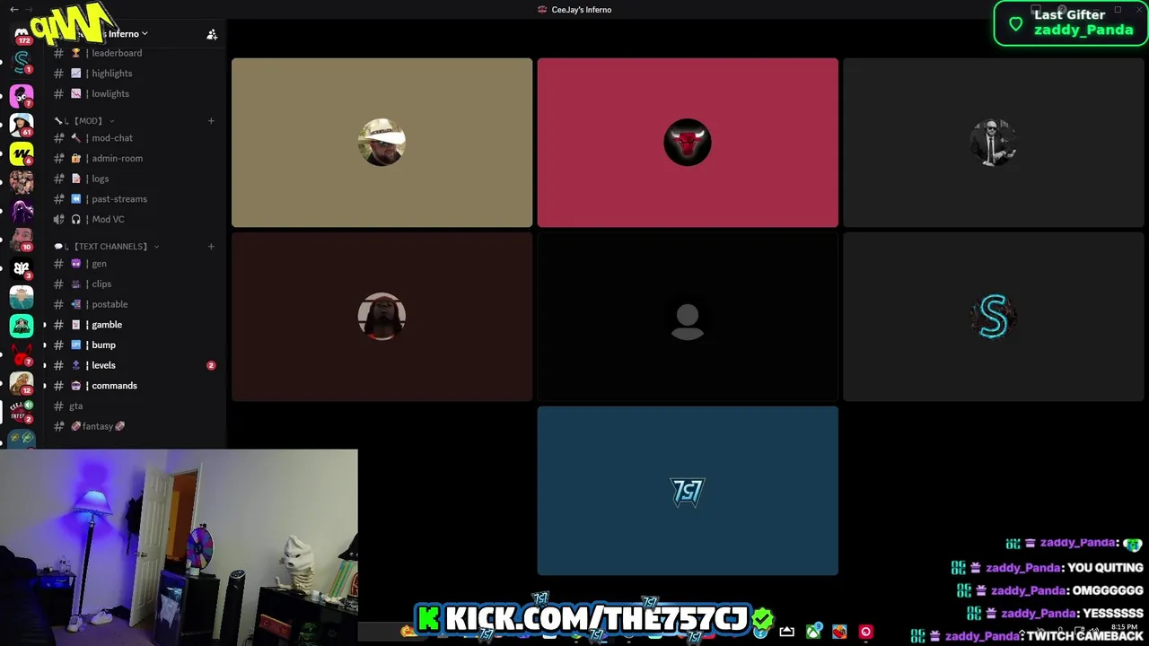This screenshot has height=646, width=1149.
Task: Open the levels channel with 2 mentions
Action: [133, 365]
